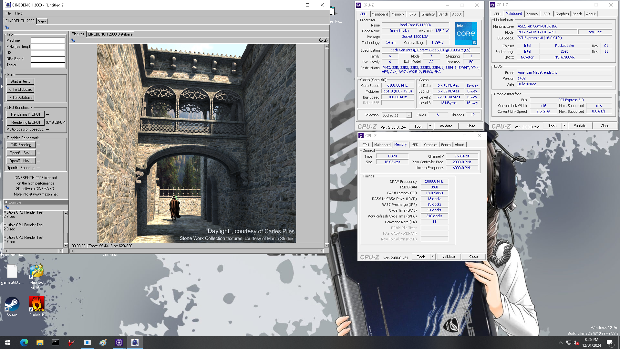The width and height of the screenshot is (620, 349).
Task: Open the Command Prompt taskbar icon
Action: pos(56,343)
